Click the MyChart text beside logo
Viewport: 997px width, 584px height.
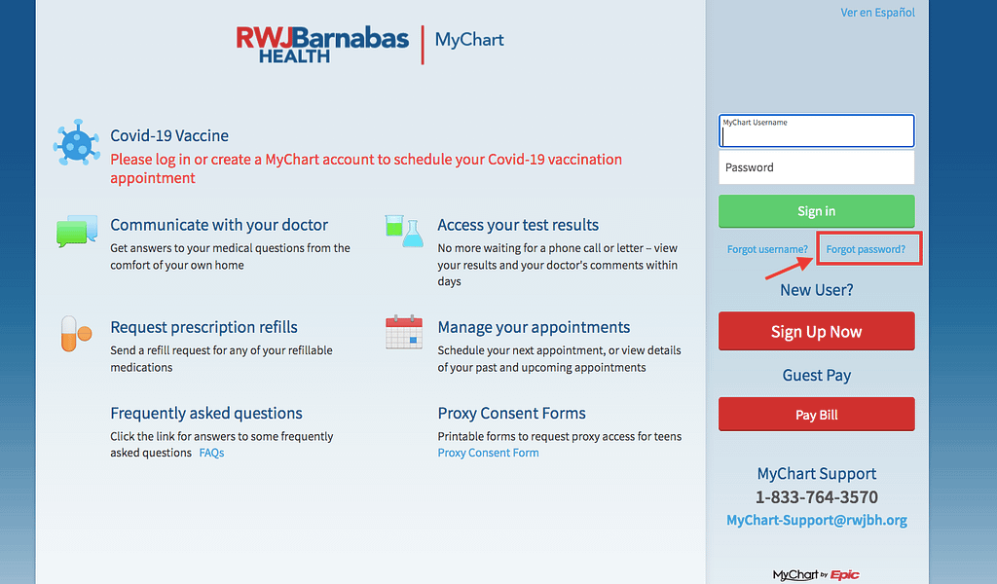pos(469,39)
